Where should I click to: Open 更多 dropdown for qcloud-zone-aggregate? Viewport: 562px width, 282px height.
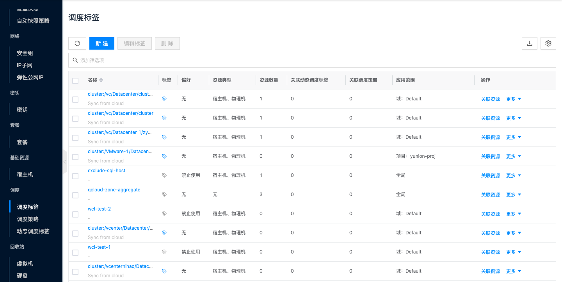[514, 195]
